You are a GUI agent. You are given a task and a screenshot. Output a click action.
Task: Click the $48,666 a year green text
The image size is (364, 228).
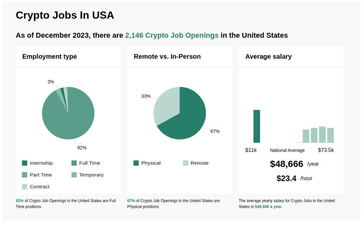click(268, 207)
